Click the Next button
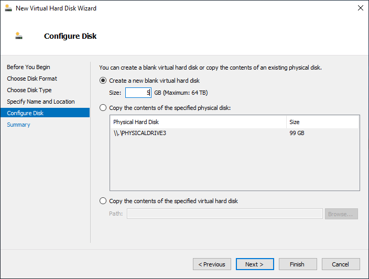This screenshot has width=369, height=279. pos(255,264)
